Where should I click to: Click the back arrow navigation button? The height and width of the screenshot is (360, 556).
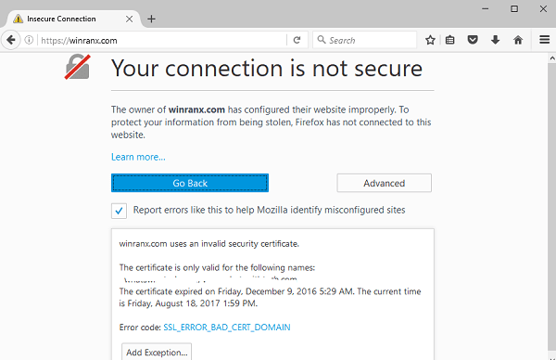point(11,40)
